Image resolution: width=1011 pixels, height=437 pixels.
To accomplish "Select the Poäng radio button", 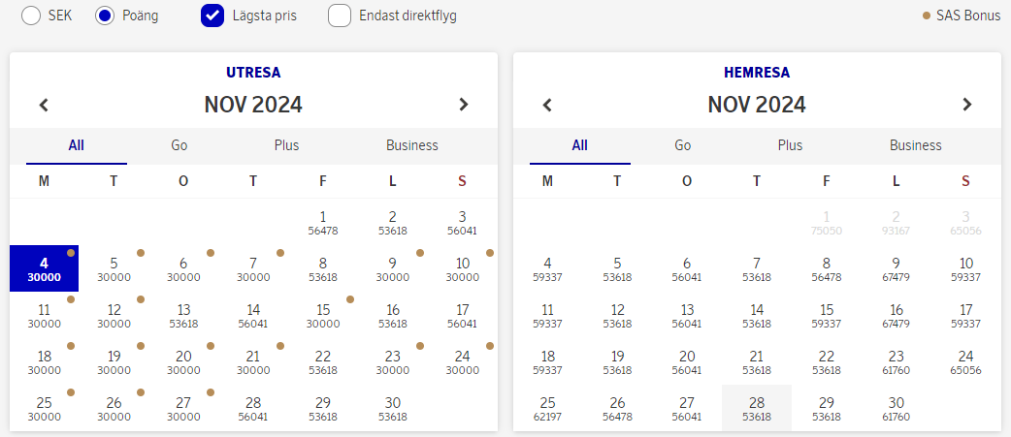I will (x=106, y=16).
